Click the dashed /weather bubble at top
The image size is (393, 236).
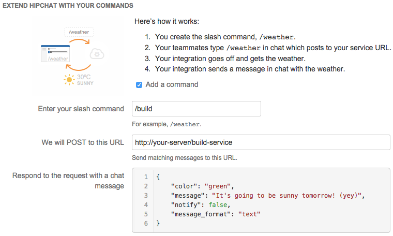(80, 32)
